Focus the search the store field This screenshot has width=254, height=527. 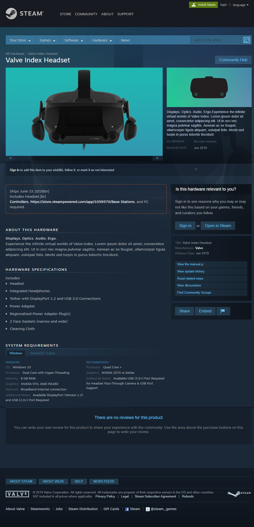[217, 40]
